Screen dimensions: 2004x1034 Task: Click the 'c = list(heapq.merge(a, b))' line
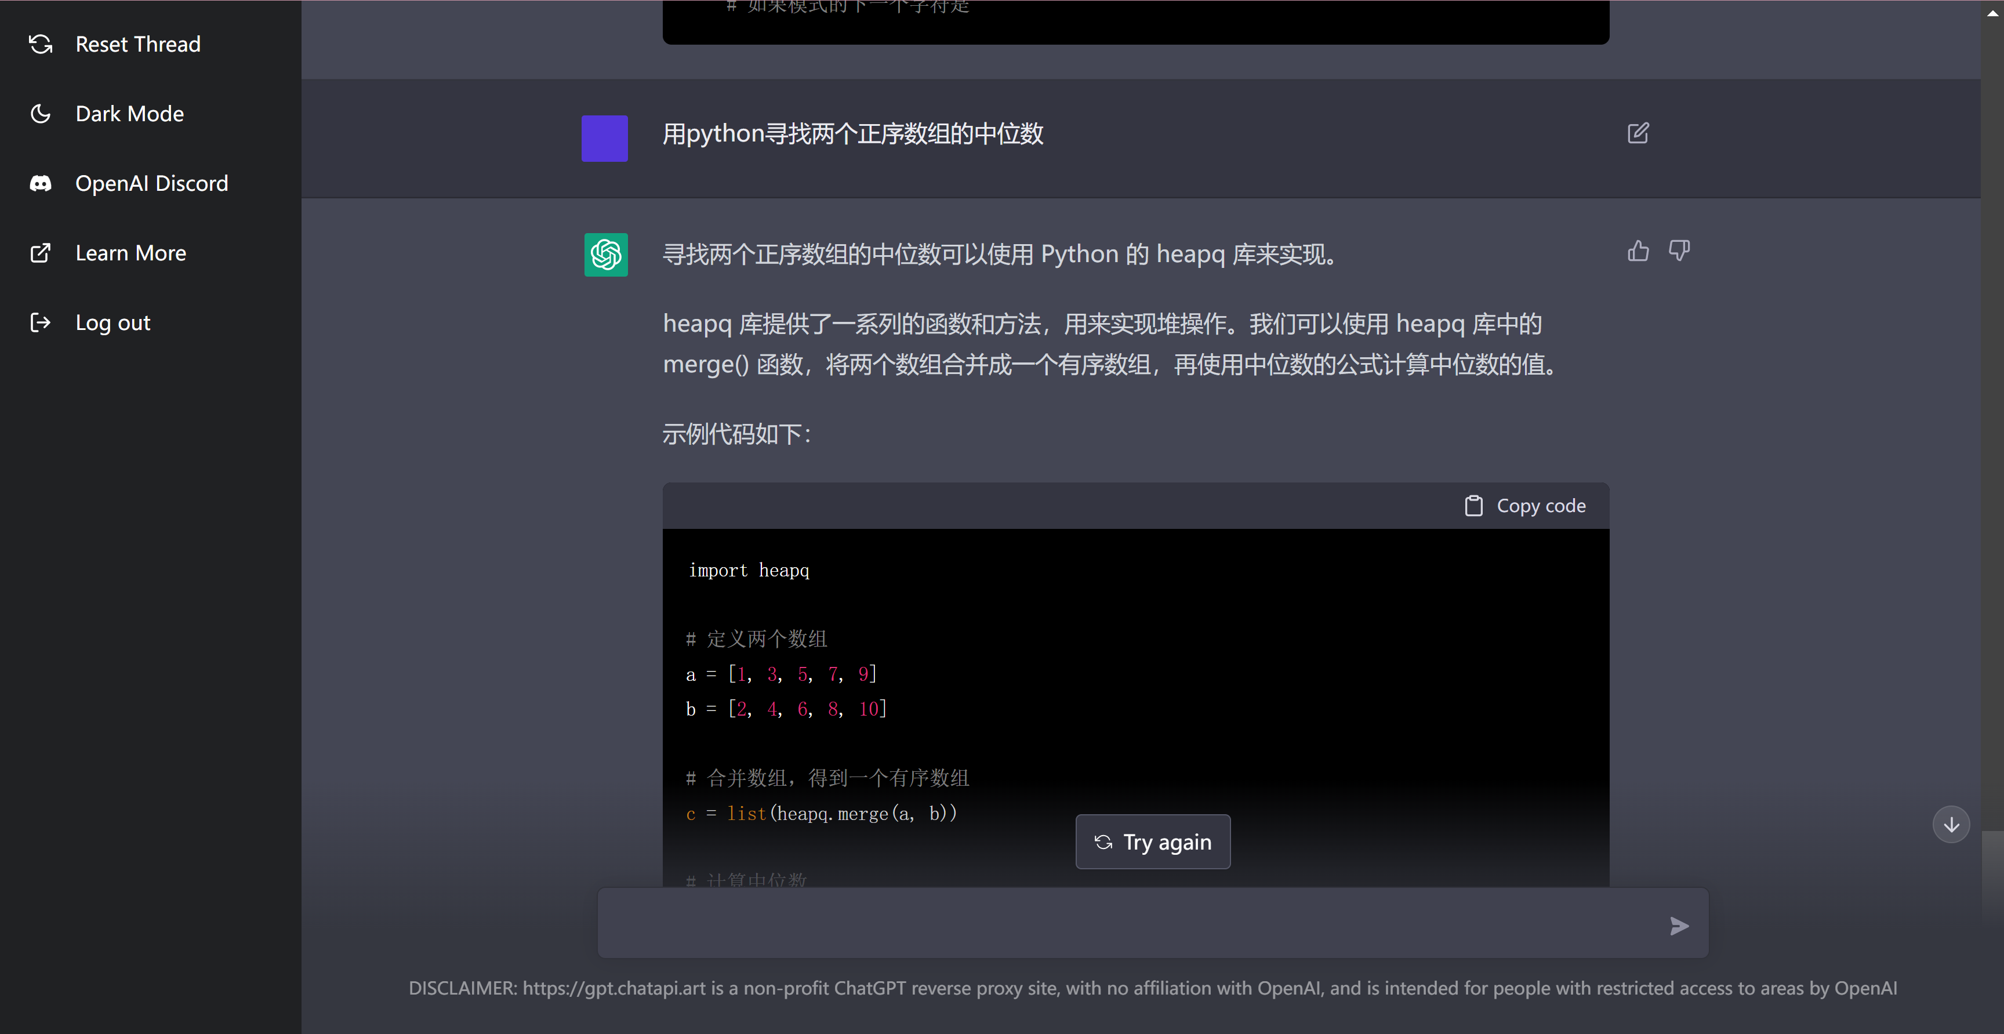tap(822, 813)
